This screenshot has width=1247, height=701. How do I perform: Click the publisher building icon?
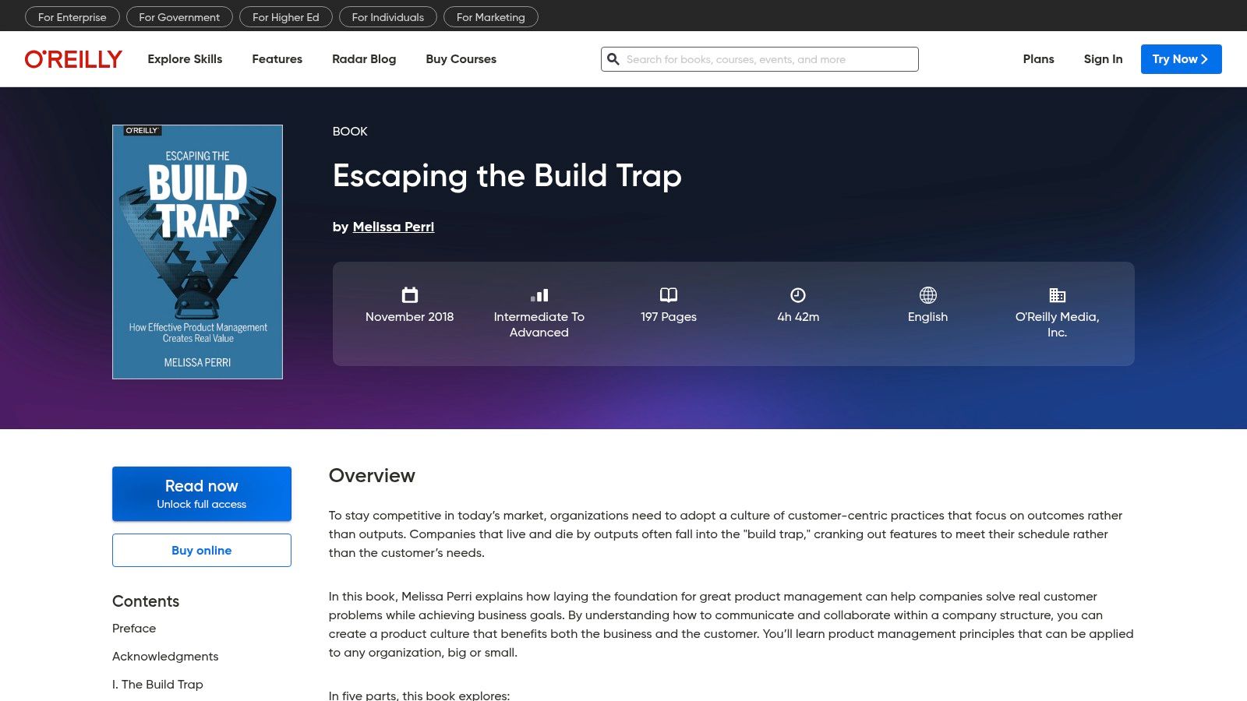1057,295
